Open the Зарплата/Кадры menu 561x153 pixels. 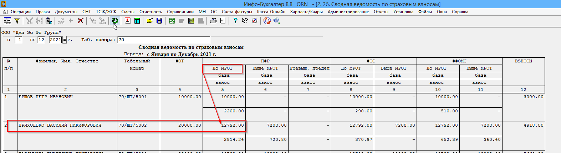click(306, 12)
